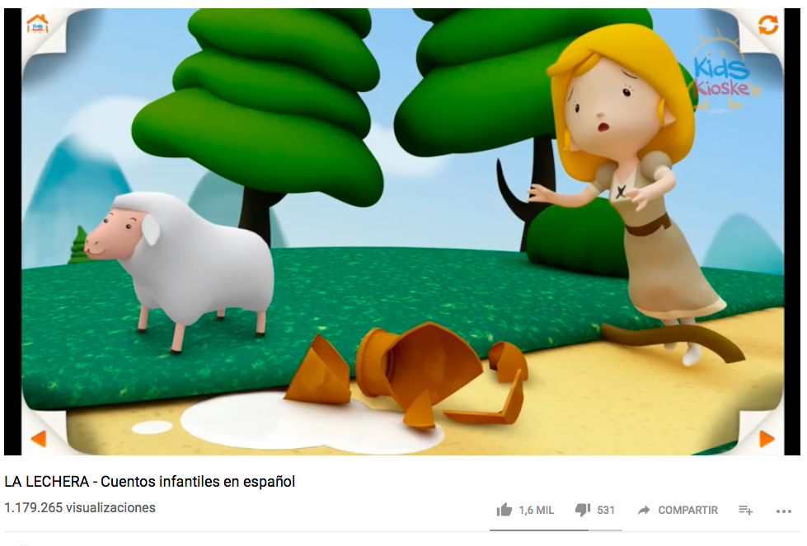Click the COMPARTIR label
This screenshot has height=546, width=807.
click(x=687, y=510)
